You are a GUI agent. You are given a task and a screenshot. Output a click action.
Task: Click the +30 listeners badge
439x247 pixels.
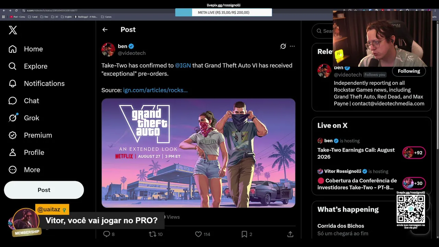tap(414, 183)
